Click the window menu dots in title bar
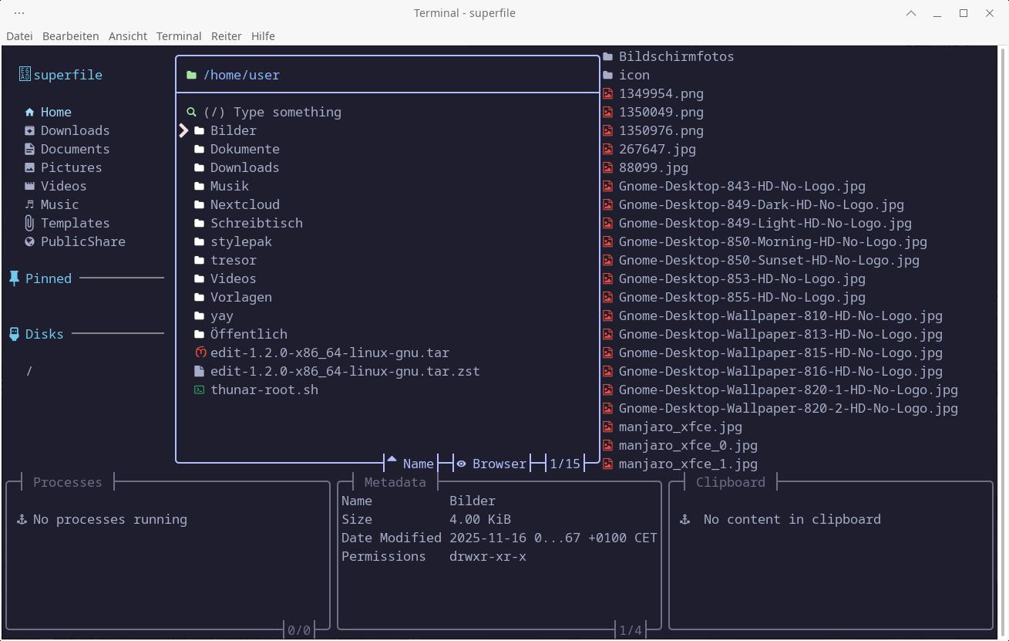 19,13
